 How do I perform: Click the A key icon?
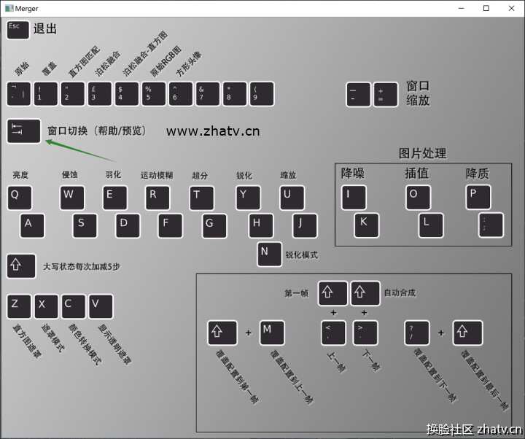[x=32, y=226]
